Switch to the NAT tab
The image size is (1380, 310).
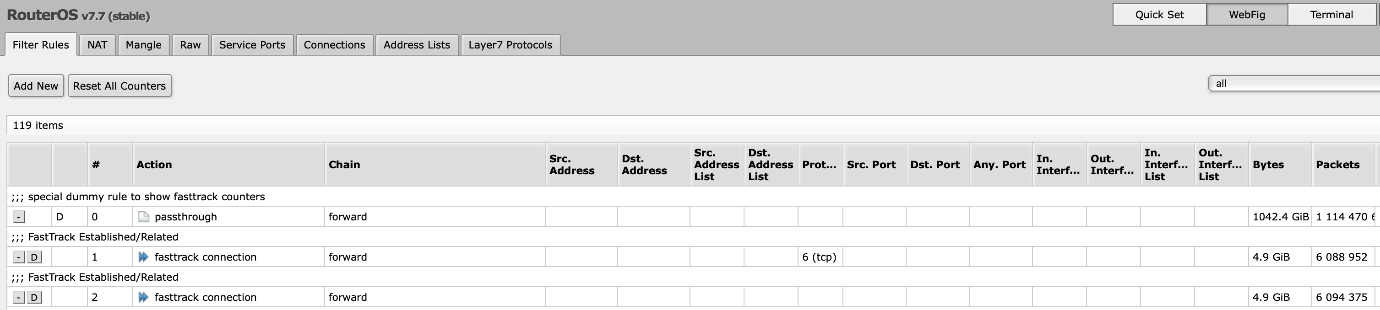pyautogui.click(x=97, y=45)
